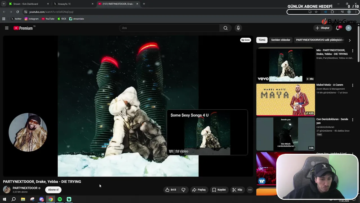The width and height of the screenshot is (360, 203).
Task: Open File Explorer from the taskbar
Action: [x=23, y=199]
